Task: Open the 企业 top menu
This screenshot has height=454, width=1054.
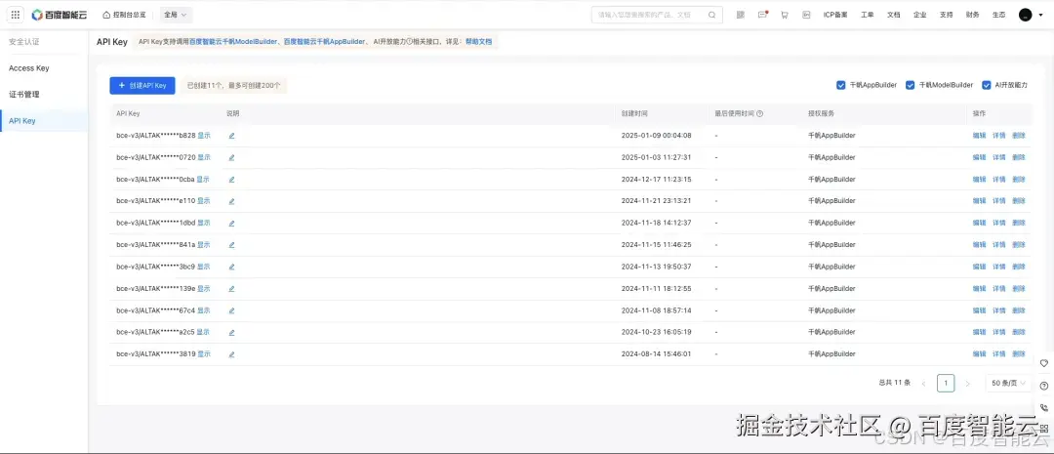Action: [x=919, y=15]
